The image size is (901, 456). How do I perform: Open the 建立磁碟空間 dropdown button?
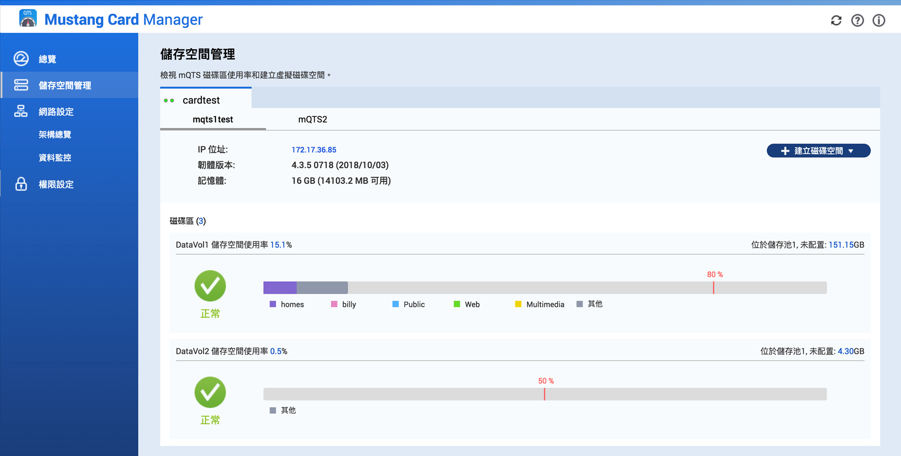tap(818, 151)
